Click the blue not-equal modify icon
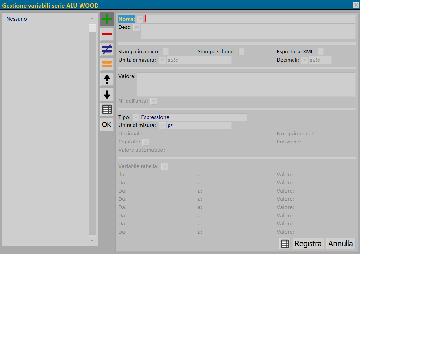444x340 pixels. (107, 49)
